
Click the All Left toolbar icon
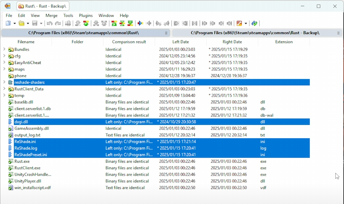pyautogui.click(x=185, y=23)
